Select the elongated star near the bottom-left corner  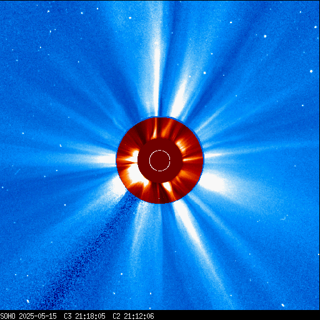coord(27,301)
